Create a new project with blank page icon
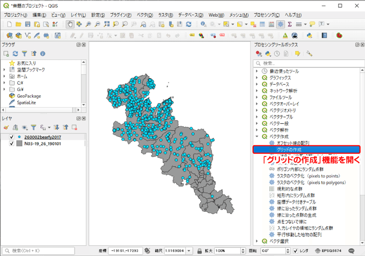 click(10, 24)
